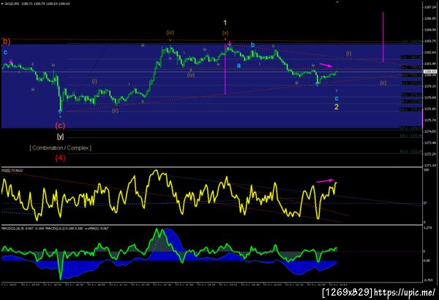Viewport: 439px width, 300px height.
Task: Select the yellow '2' wave label
Action: (x=337, y=107)
